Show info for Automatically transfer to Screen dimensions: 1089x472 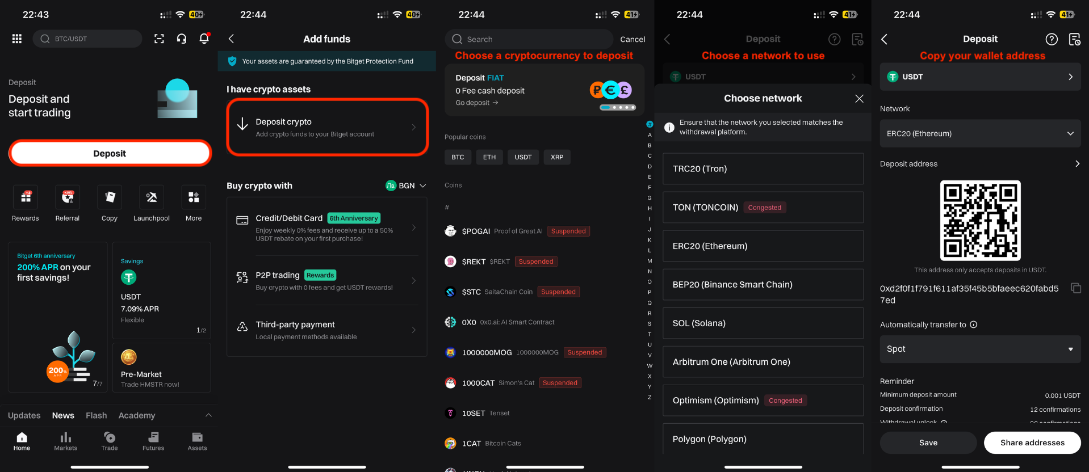[x=974, y=324]
